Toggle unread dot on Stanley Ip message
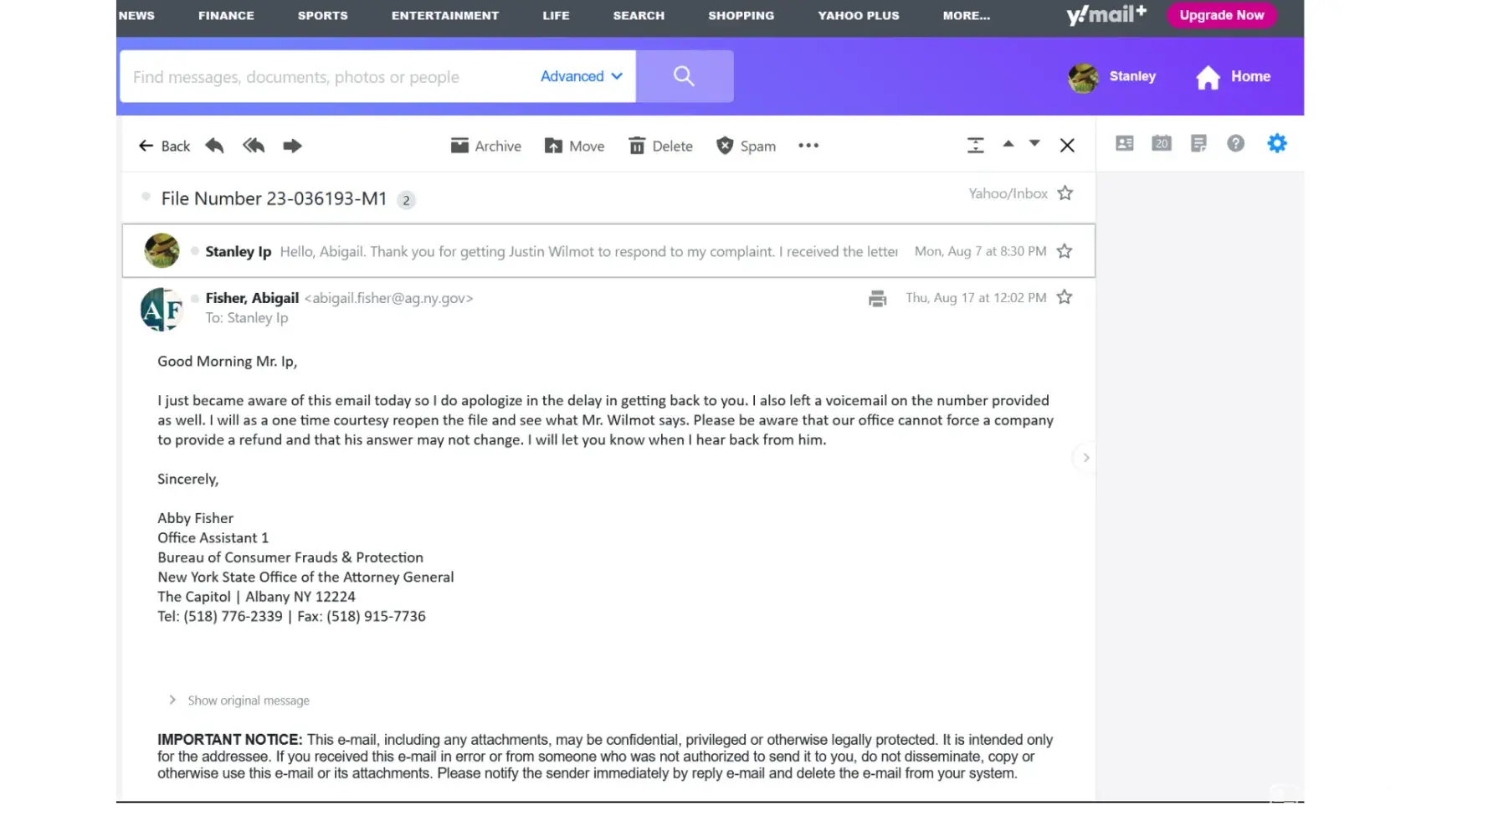Viewport: 1488px width, 837px height. [x=194, y=251]
